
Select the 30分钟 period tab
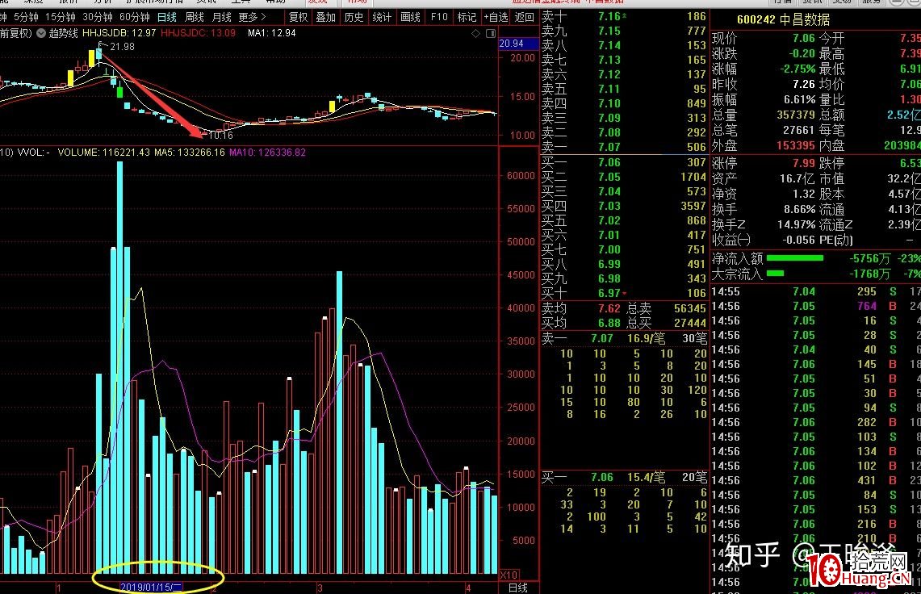coord(98,17)
